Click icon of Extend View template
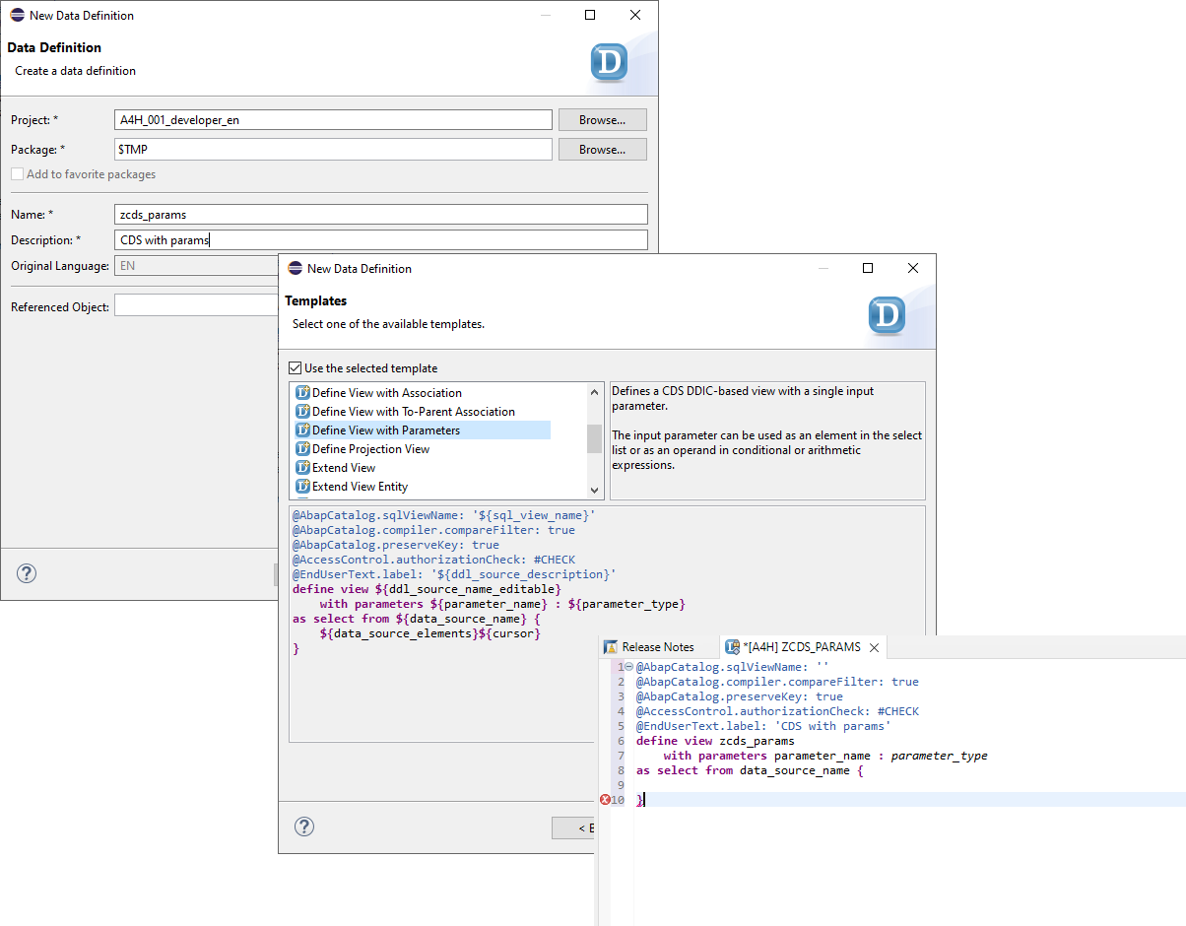1186x926 pixels. 302,468
